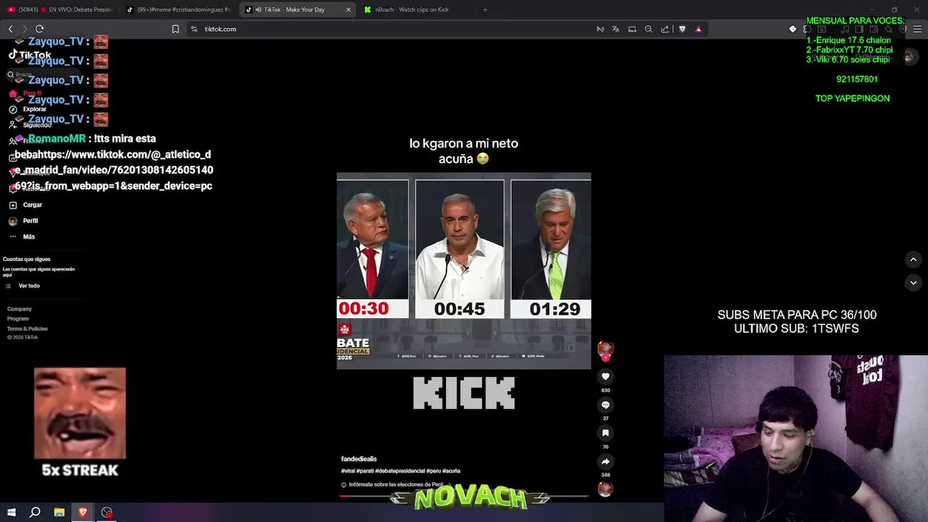The image size is (928, 522).
Task: Reload the page with refresh icon
Action: [39, 29]
